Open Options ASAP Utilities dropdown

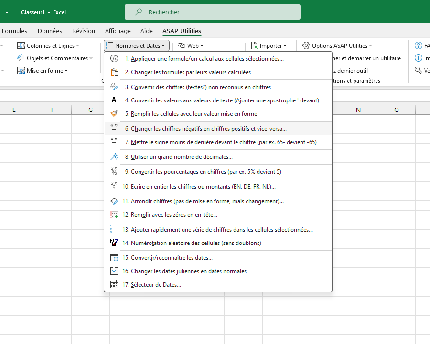tap(337, 46)
